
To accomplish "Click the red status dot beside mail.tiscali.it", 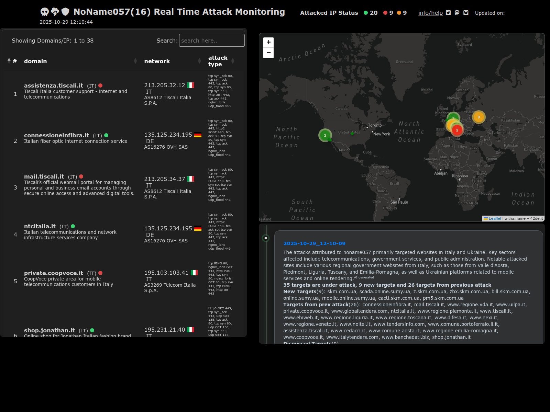I will (x=81, y=176).
